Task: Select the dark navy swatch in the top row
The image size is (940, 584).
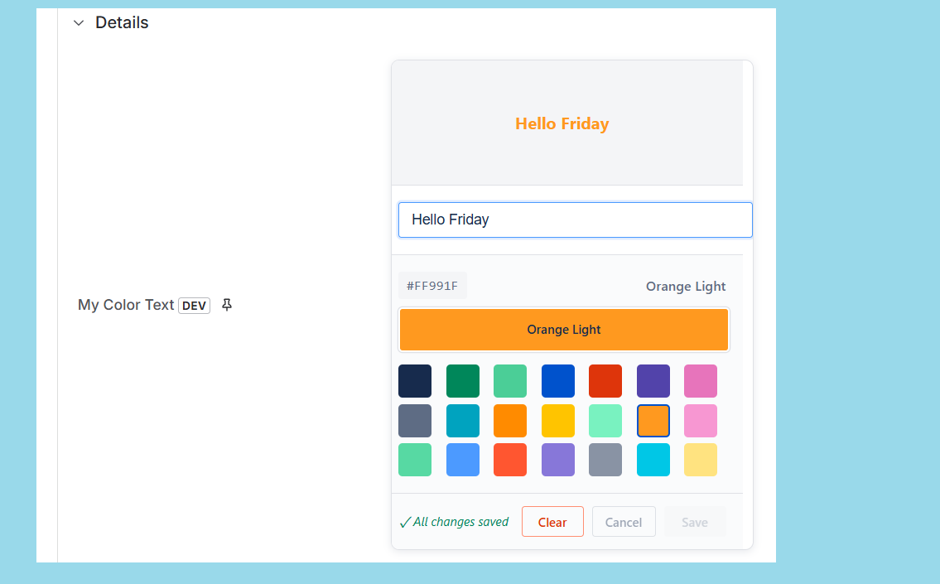Action: tap(415, 380)
